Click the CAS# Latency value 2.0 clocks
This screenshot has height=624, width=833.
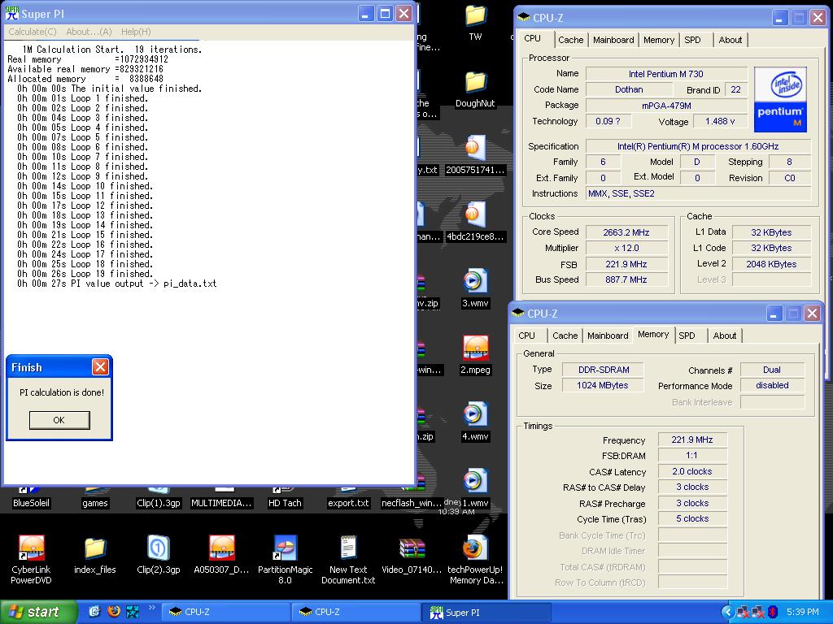click(x=691, y=471)
